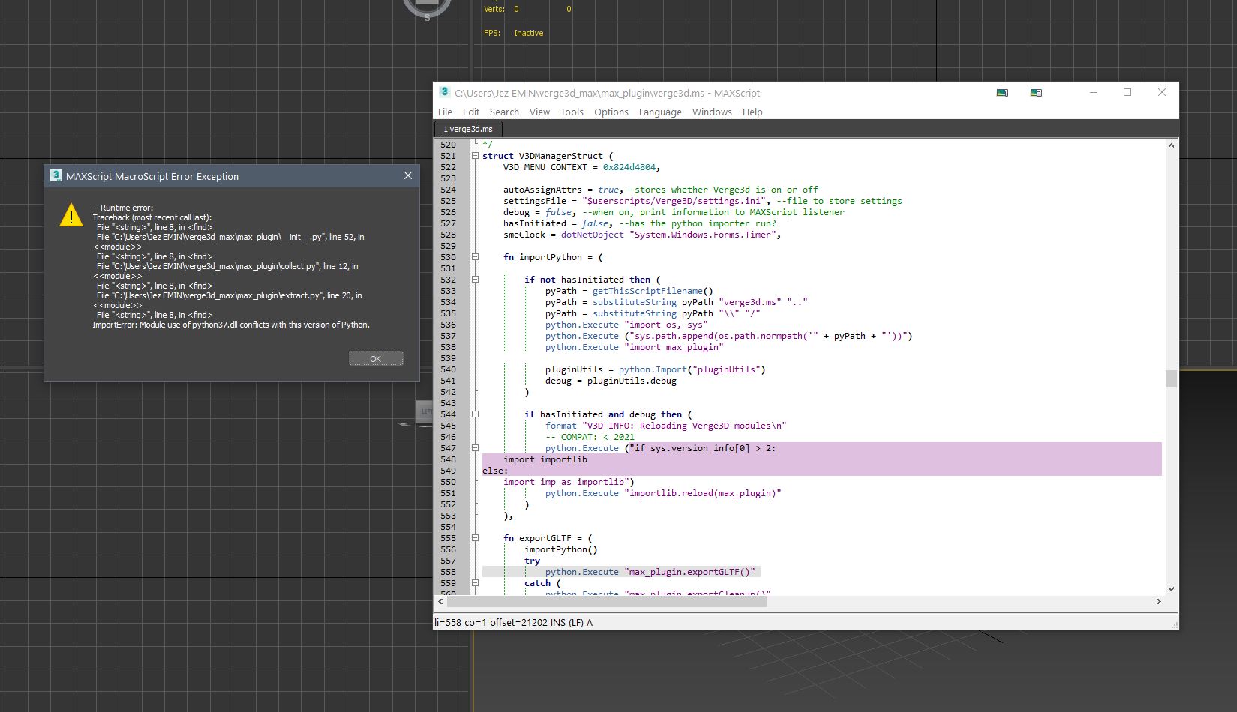Open the Windows menu
Viewport: 1237px width, 712px height.
click(x=712, y=112)
